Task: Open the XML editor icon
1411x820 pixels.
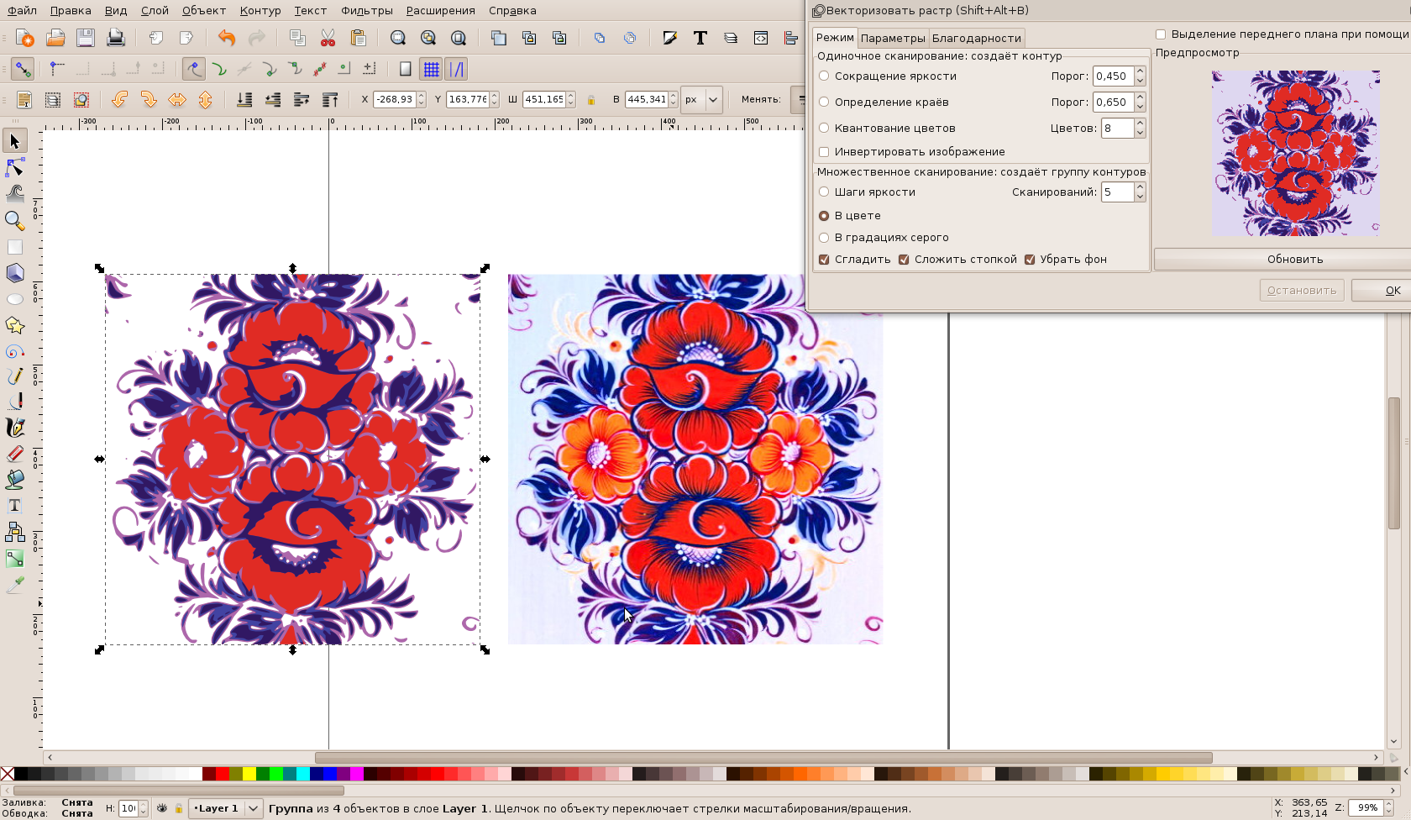Action: pyautogui.click(x=761, y=38)
